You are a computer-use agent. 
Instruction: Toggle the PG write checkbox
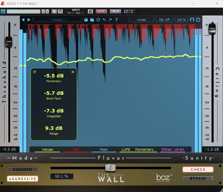tap(73, 13)
